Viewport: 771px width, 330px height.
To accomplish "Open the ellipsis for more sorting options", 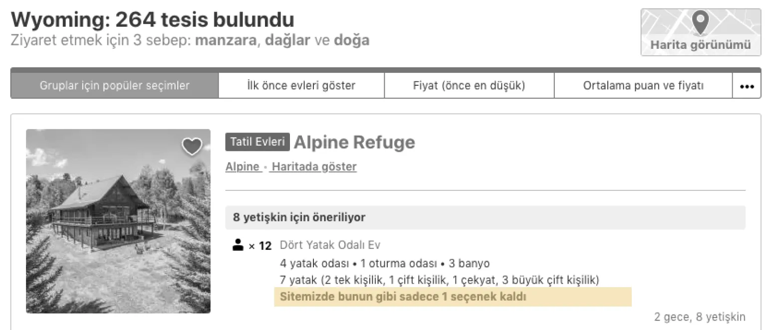I will tap(747, 85).
